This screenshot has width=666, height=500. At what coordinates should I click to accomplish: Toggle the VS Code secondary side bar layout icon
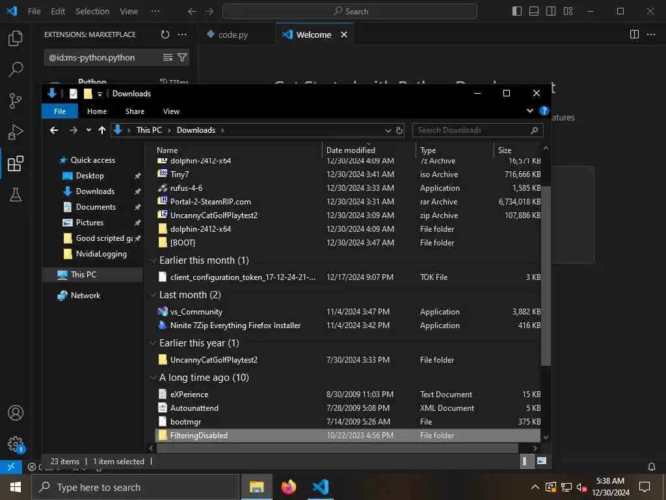551,11
